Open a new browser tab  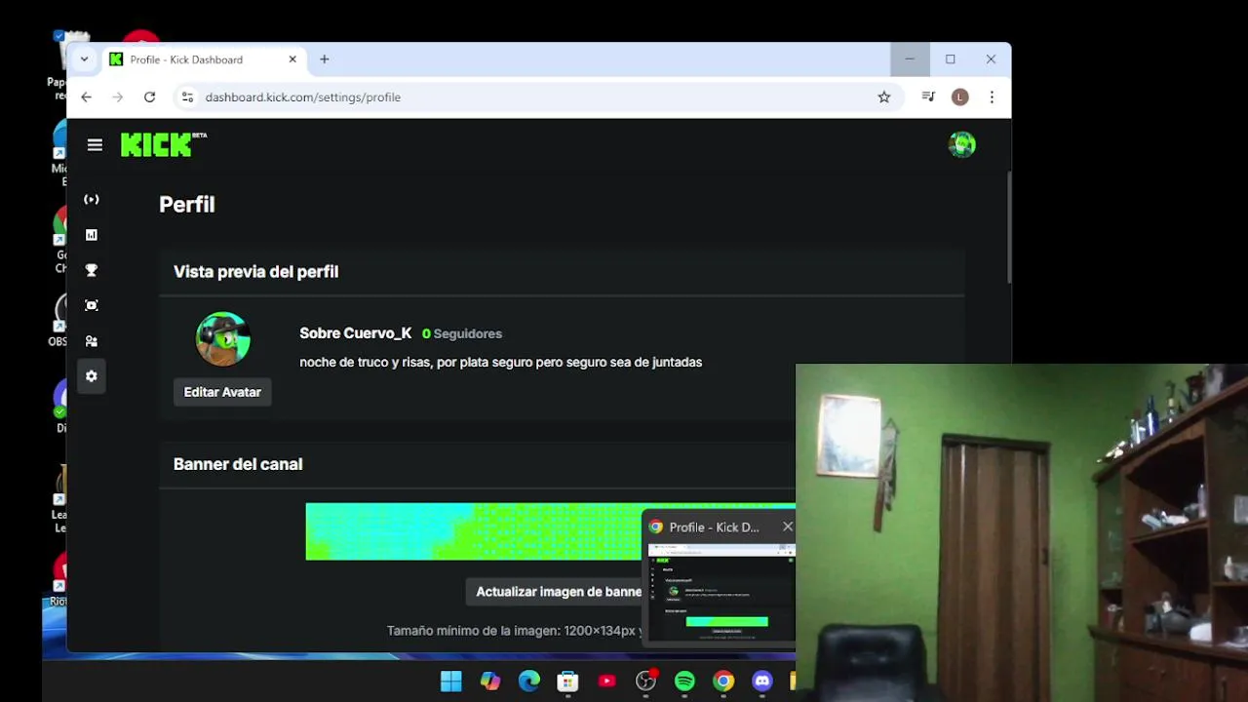(x=325, y=59)
